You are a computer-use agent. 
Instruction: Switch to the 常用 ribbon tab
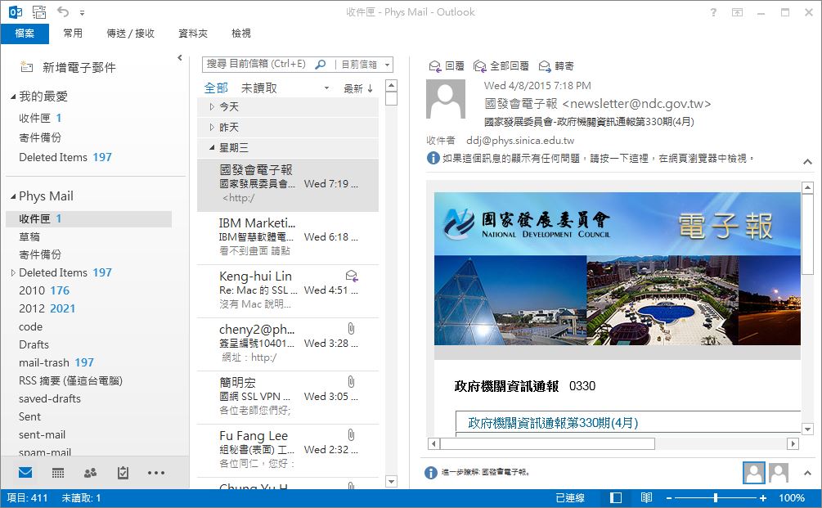pyautogui.click(x=73, y=34)
